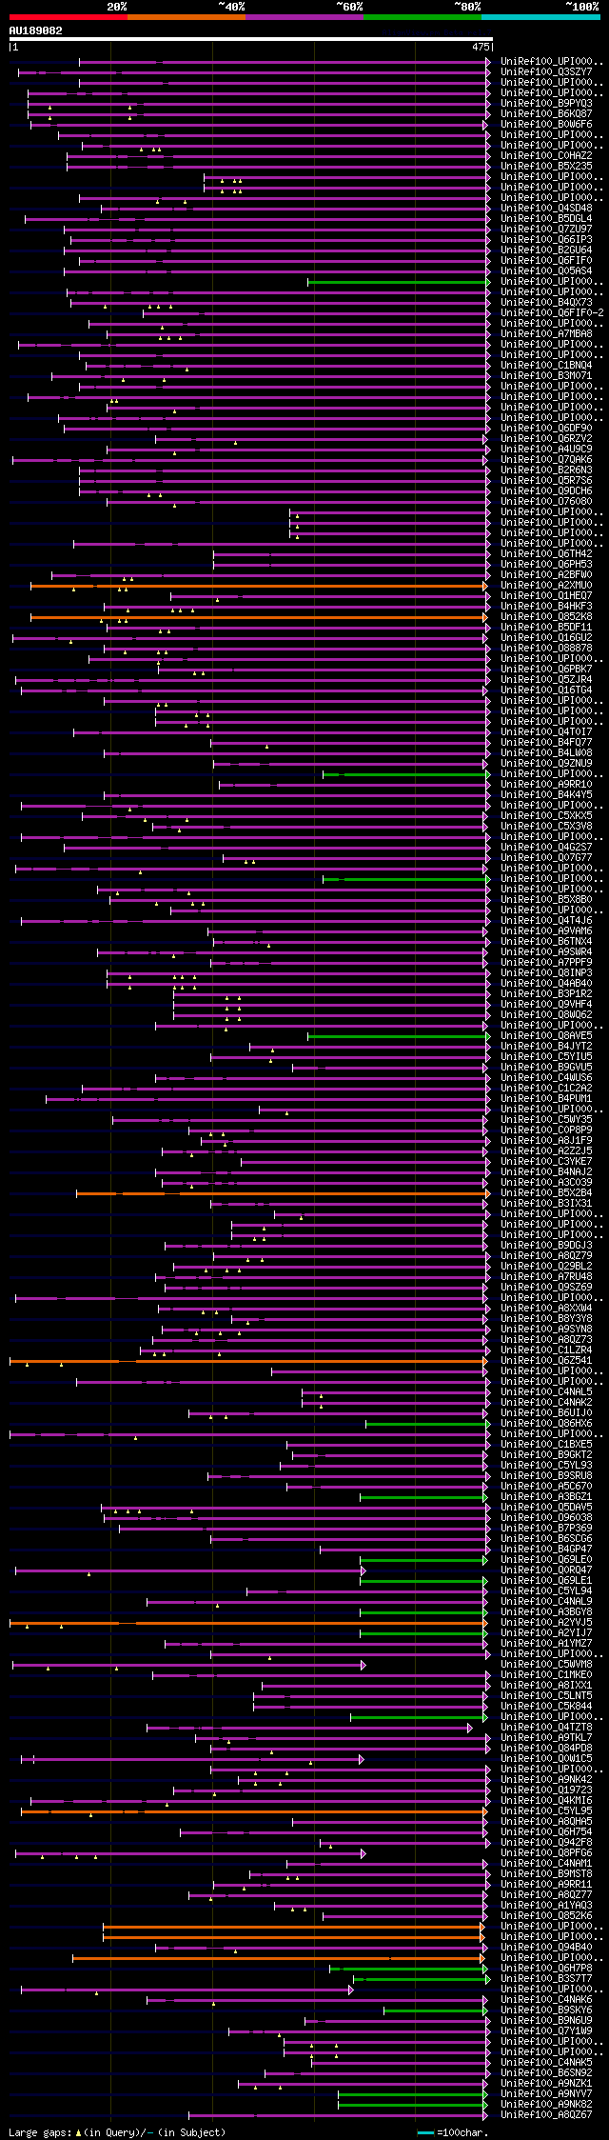Image resolution: width=609 pixels, height=2140 pixels.
Task: Select hit label UniRef100_B3M071
Action: point(546,375)
